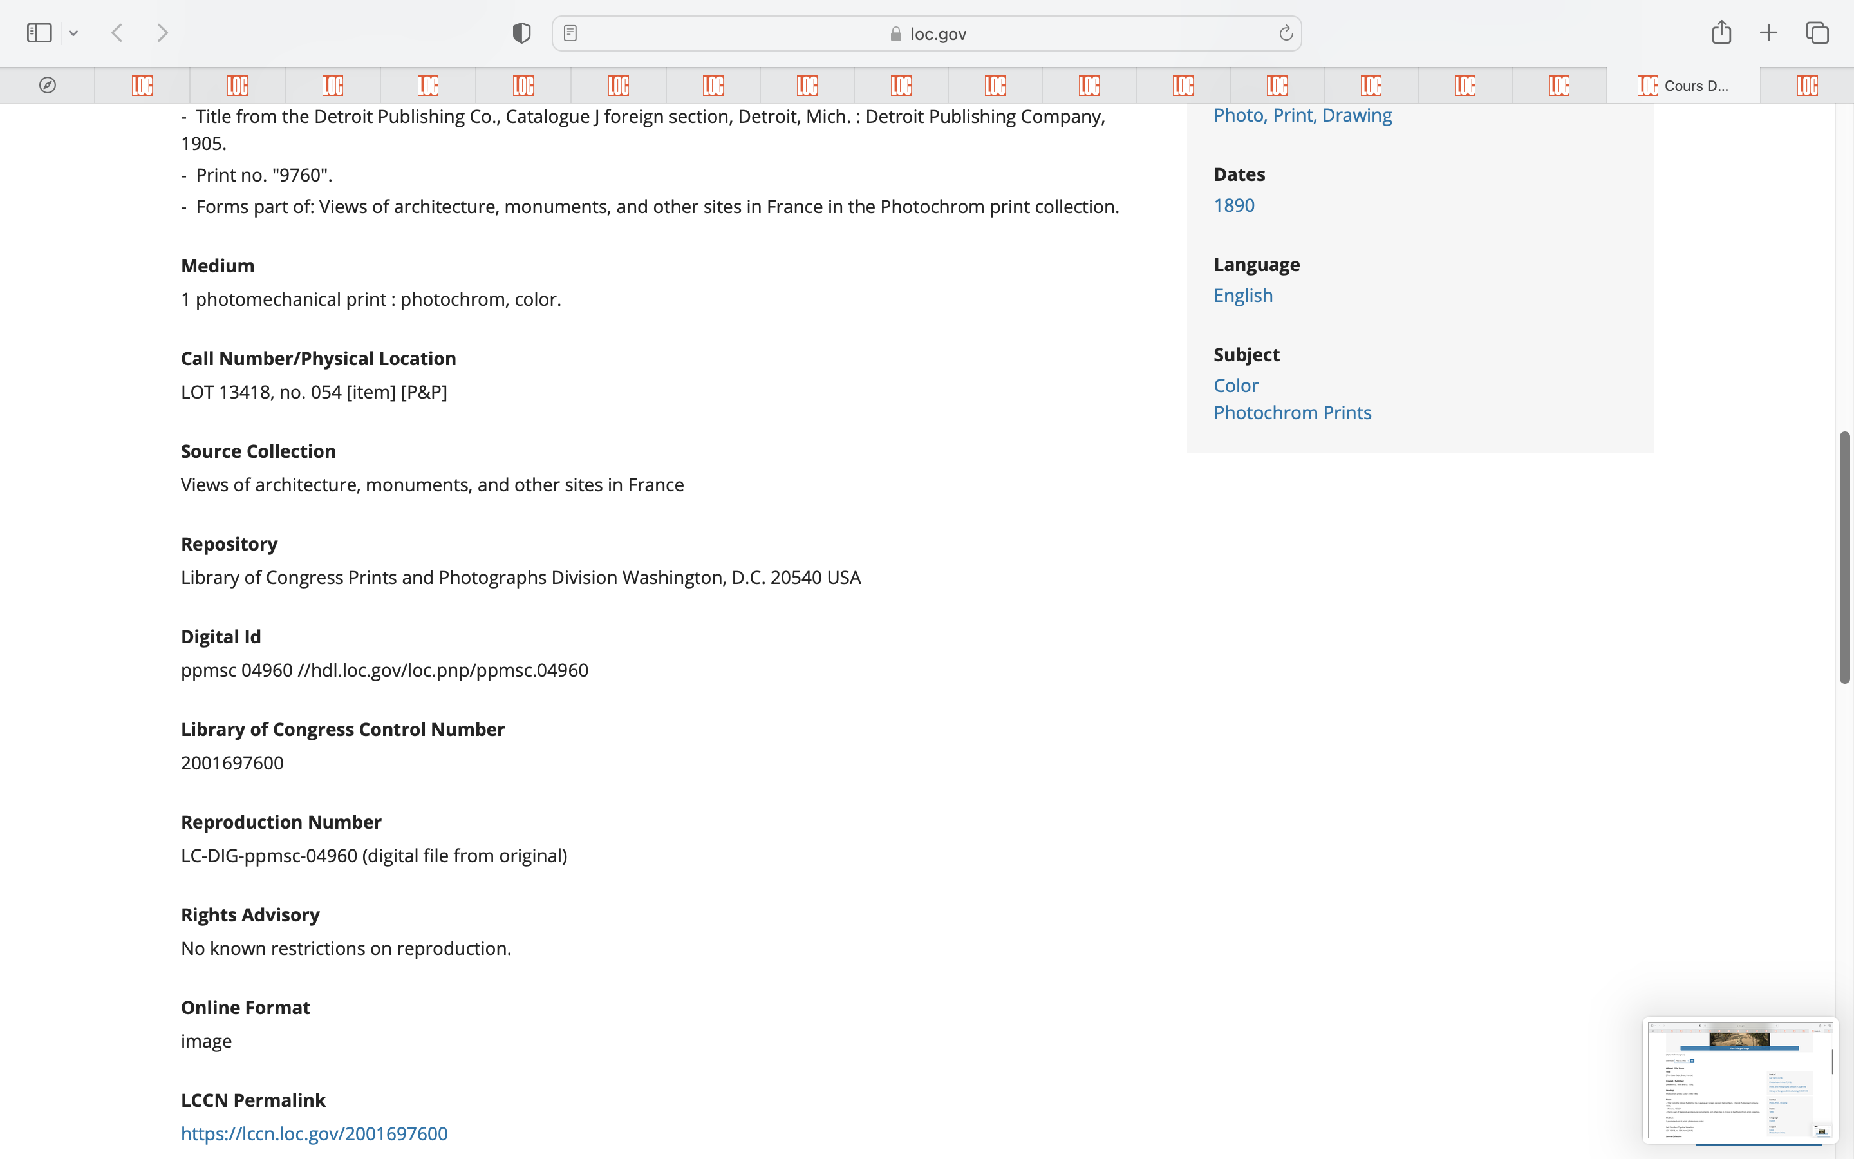This screenshot has height=1159, width=1854.
Task: Reload the loc.gov page
Action: [x=1286, y=33]
